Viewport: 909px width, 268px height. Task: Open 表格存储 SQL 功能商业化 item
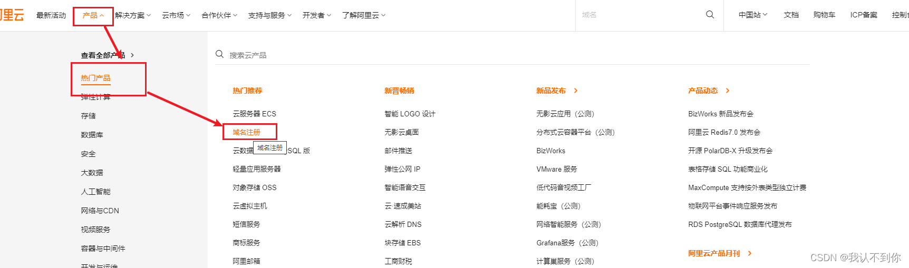(x=728, y=169)
